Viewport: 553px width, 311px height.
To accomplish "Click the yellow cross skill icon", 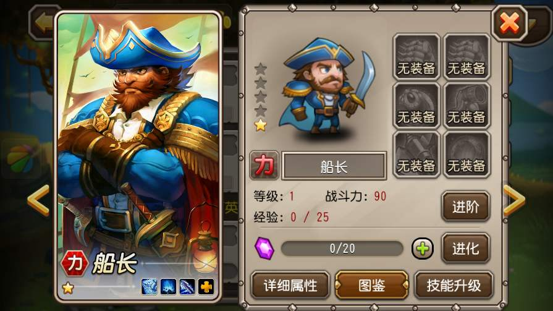I will coord(206,287).
